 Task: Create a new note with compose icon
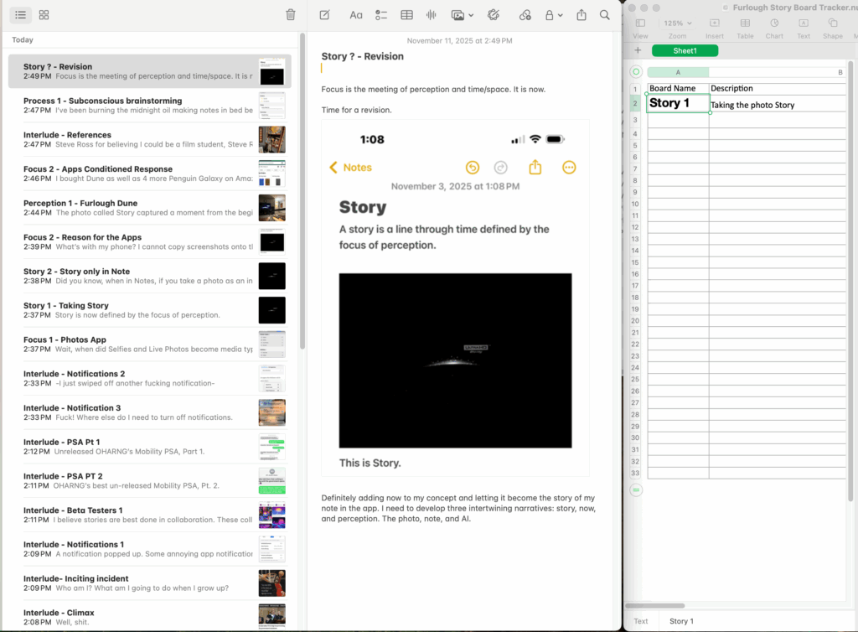324,15
